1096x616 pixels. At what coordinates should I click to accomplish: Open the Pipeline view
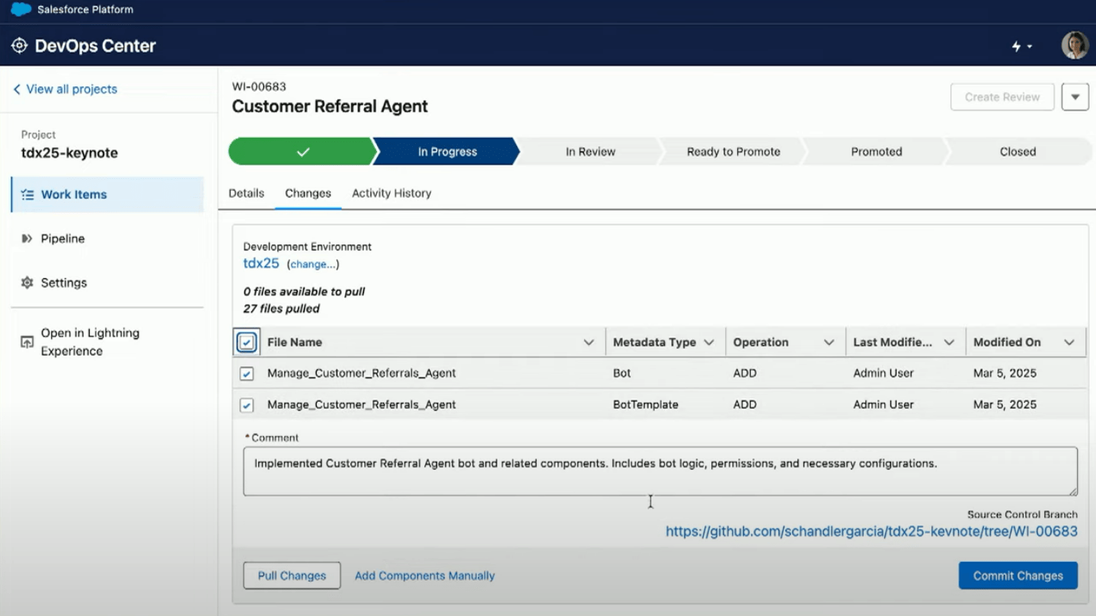[64, 238]
